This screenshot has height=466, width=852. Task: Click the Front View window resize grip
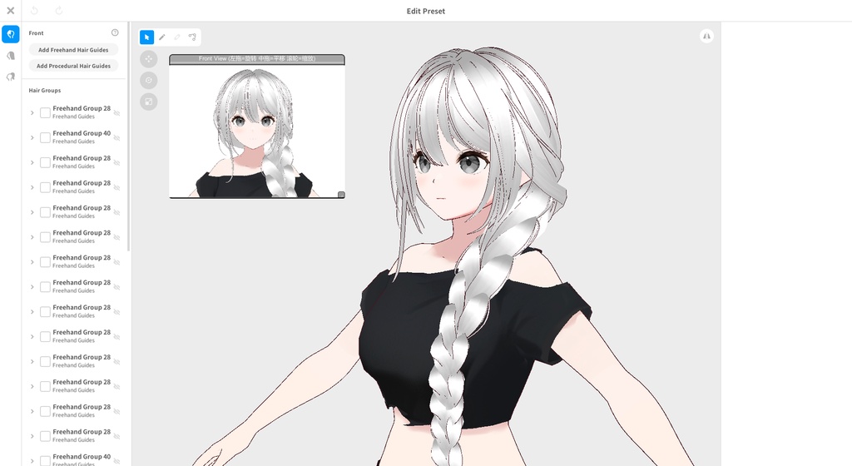click(x=341, y=195)
